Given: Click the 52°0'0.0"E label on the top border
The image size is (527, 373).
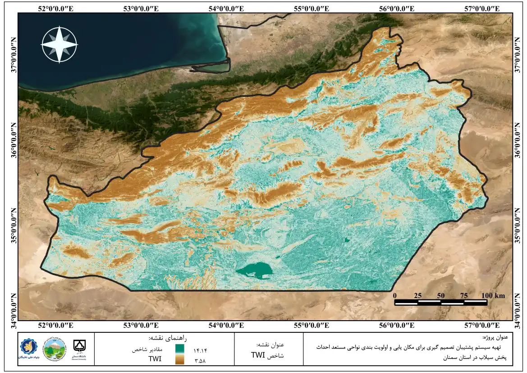Looking at the screenshot, I should click(x=56, y=9).
